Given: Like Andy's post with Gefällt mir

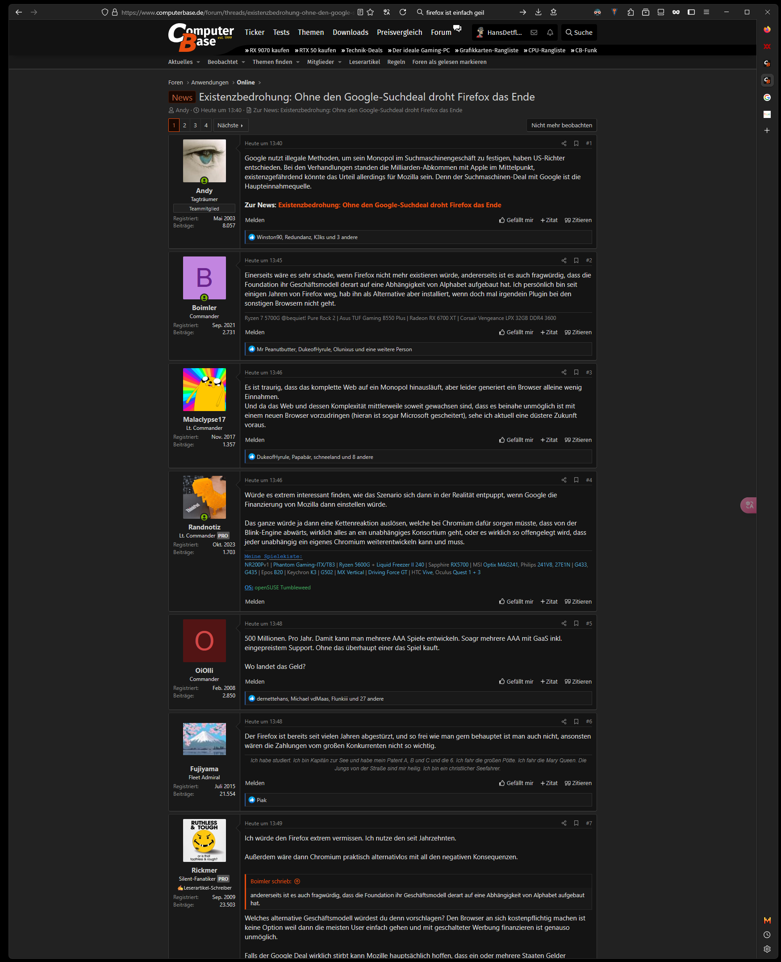Looking at the screenshot, I should point(516,220).
